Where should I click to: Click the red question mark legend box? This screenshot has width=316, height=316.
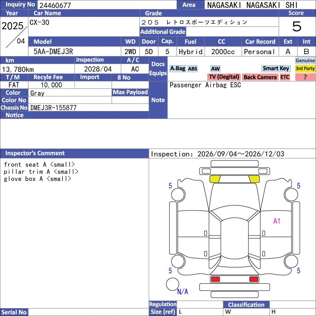(305, 77)
